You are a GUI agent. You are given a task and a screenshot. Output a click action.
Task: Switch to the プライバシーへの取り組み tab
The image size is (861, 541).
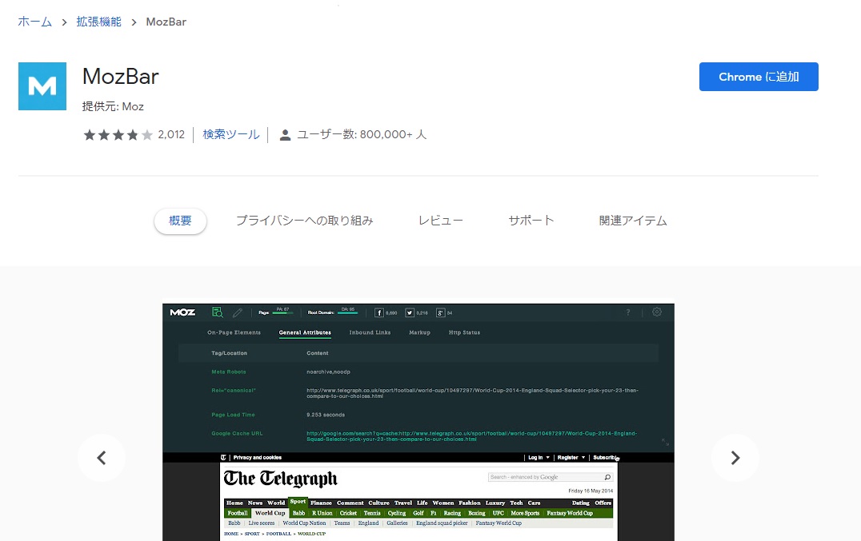click(305, 221)
